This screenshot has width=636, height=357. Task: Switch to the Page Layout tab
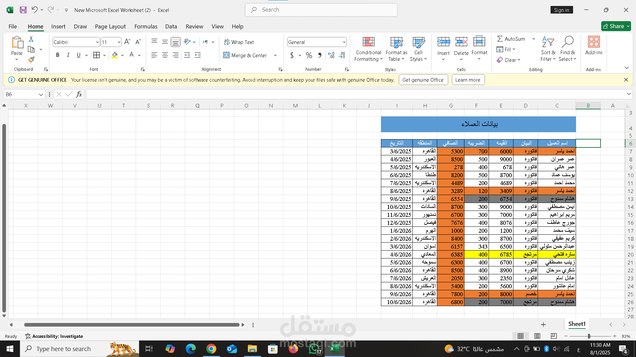point(110,26)
